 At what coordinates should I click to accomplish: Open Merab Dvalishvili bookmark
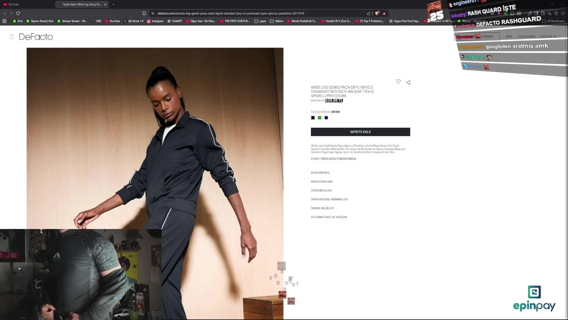[x=302, y=21]
